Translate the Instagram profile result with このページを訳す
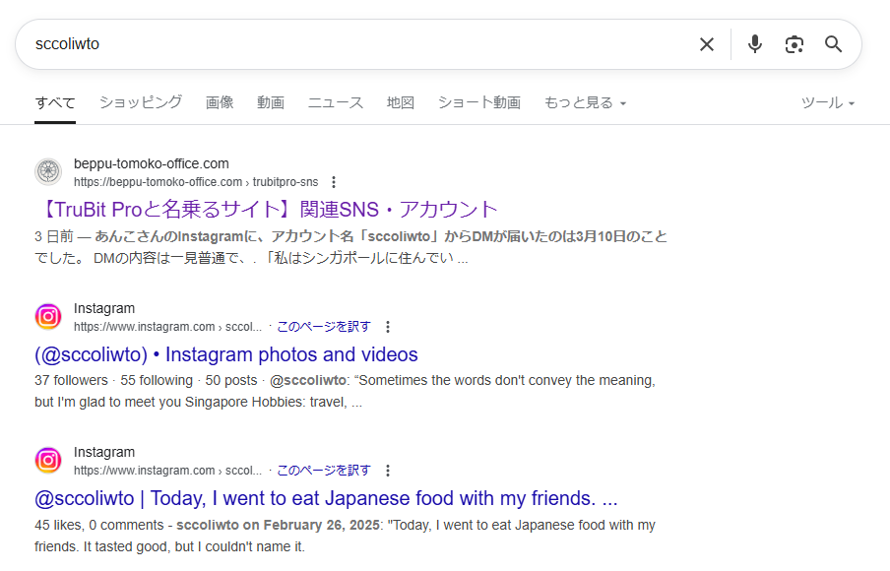This screenshot has width=890, height=571. [x=324, y=327]
